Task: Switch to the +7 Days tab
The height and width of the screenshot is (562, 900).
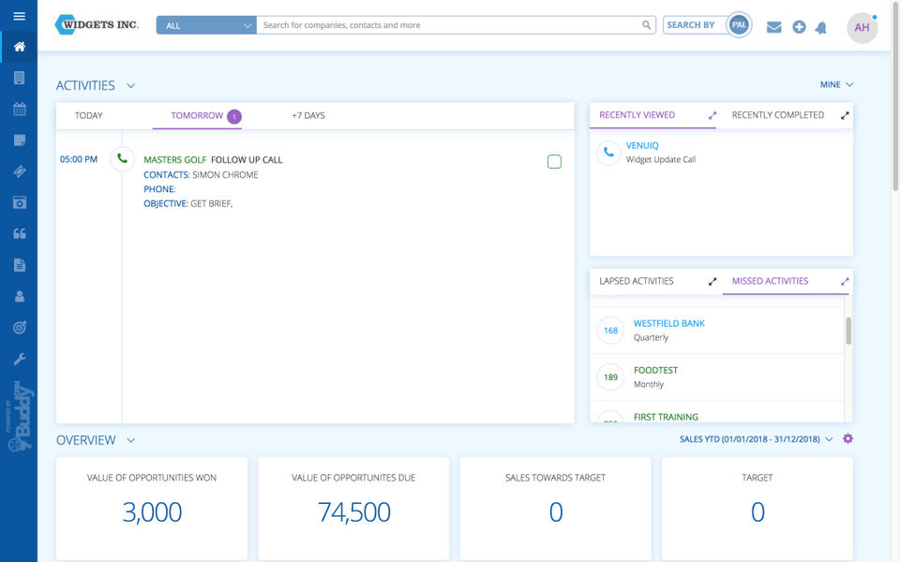Action: (308, 115)
